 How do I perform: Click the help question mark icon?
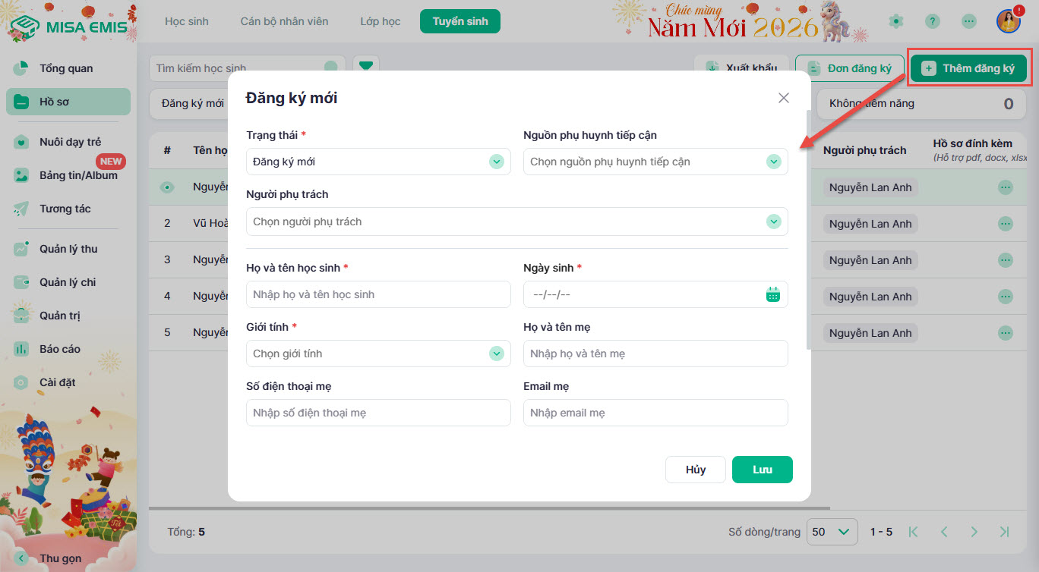pos(933,21)
